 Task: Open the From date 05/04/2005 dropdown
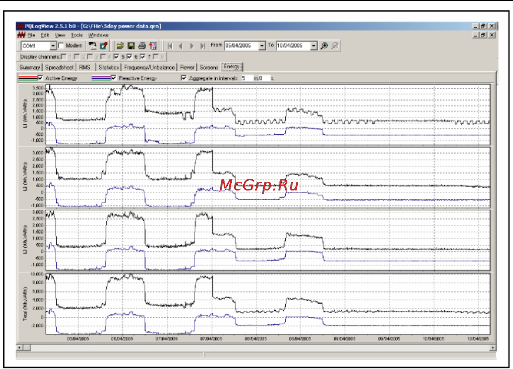click(262, 46)
